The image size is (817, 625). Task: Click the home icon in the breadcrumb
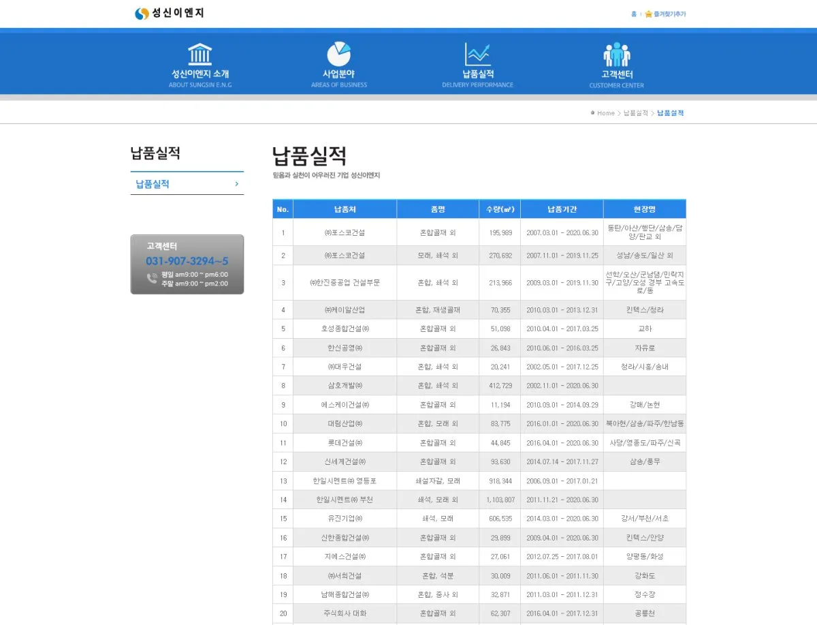[593, 113]
